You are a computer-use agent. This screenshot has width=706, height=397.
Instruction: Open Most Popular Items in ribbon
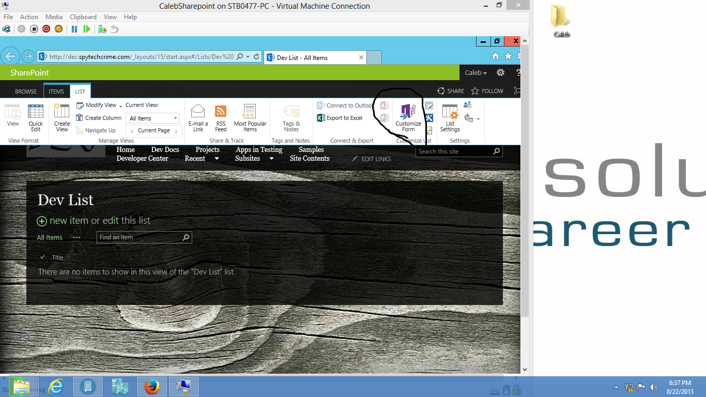click(x=250, y=118)
